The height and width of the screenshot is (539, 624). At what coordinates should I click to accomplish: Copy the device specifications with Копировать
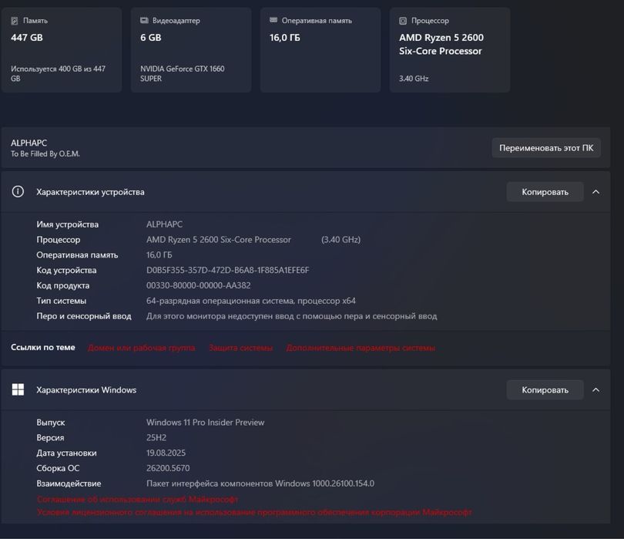[545, 192]
